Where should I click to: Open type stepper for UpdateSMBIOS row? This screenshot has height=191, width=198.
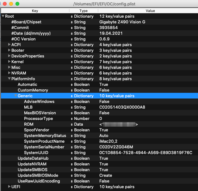(x=72, y=170)
